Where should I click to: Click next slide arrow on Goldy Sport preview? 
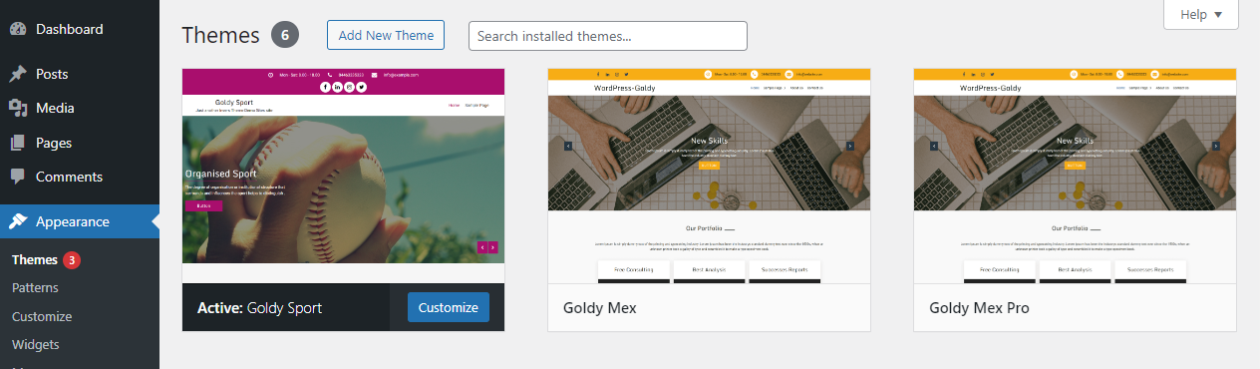pyautogui.click(x=492, y=246)
